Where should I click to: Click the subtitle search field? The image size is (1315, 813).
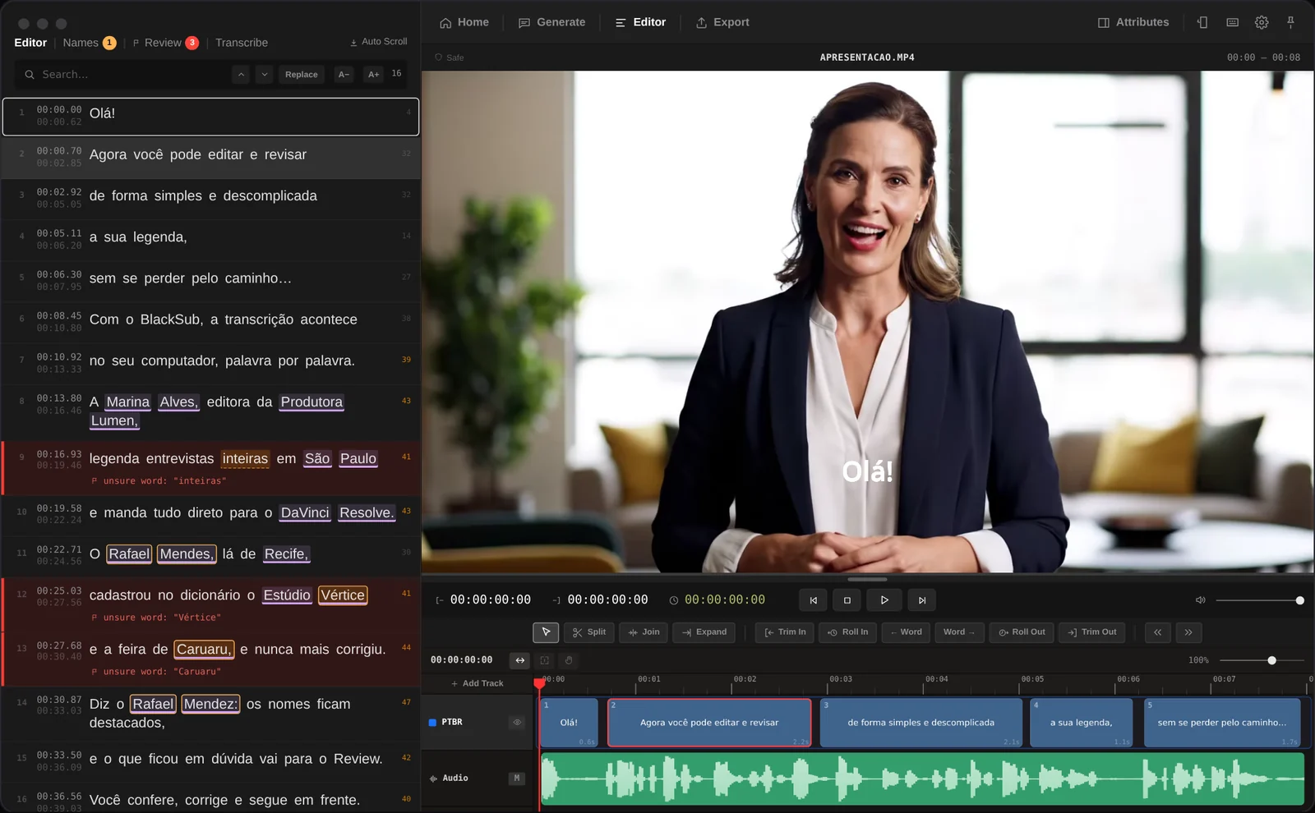coord(123,75)
